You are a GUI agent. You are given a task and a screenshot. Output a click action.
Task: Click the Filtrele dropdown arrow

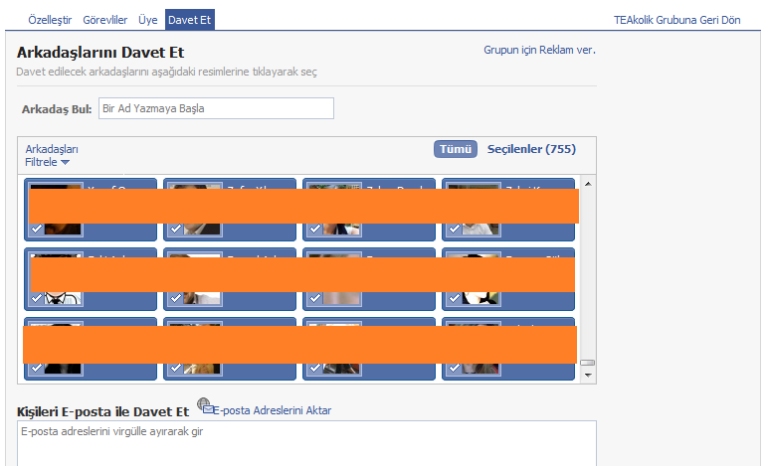[65, 162]
